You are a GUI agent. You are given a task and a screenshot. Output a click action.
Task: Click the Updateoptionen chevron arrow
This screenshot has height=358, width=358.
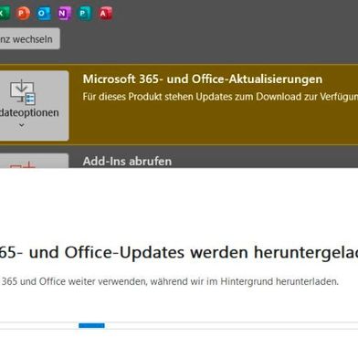coord(22,125)
